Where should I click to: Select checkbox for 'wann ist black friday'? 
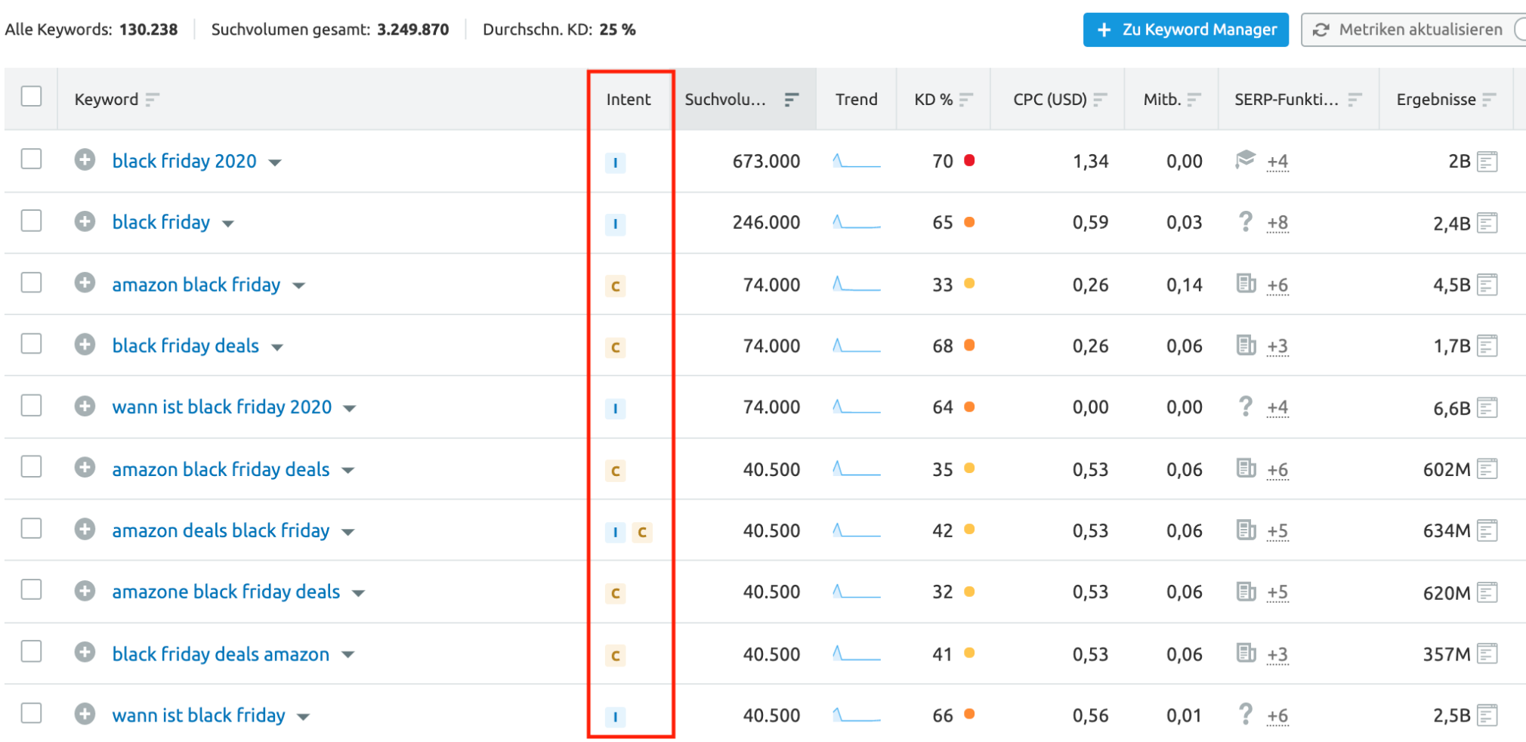pyautogui.click(x=31, y=713)
